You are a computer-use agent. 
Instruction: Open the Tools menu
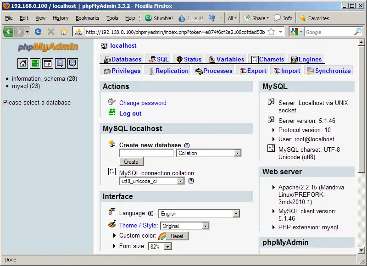[112, 18]
